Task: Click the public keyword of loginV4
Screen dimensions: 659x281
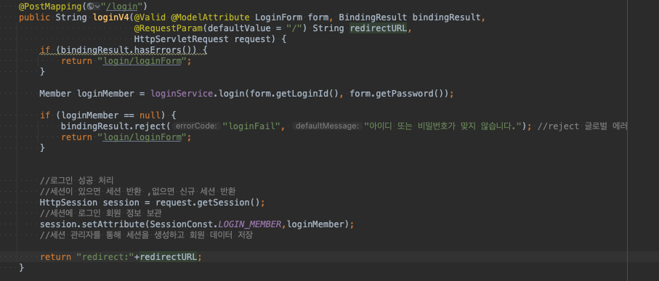Action: pos(35,17)
